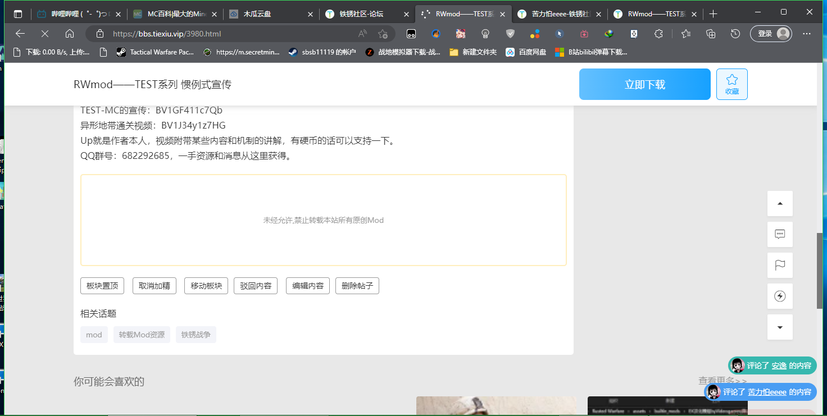The width and height of the screenshot is (827, 416).
Task: Click the address bar URL field
Action: coord(225,34)
